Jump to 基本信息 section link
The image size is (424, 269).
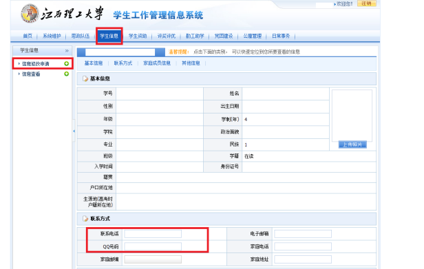pyautogui.click(x=94, y=63)
